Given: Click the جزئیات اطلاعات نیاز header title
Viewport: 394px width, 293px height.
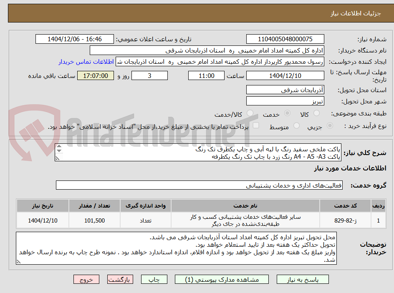Looking at the screenshot, I should 356,13.
